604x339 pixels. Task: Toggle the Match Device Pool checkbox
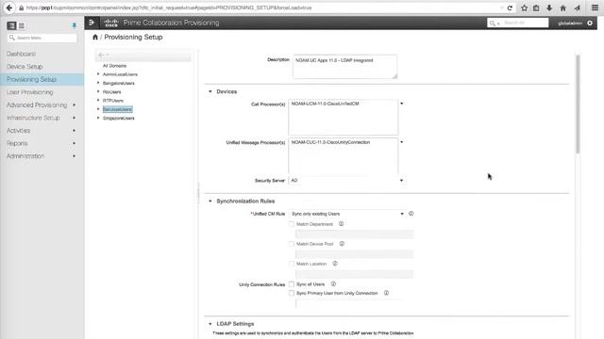(x=292, y=244)
